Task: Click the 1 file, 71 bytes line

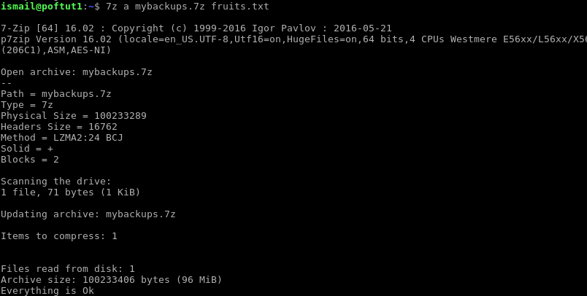Action: (70, 192)
